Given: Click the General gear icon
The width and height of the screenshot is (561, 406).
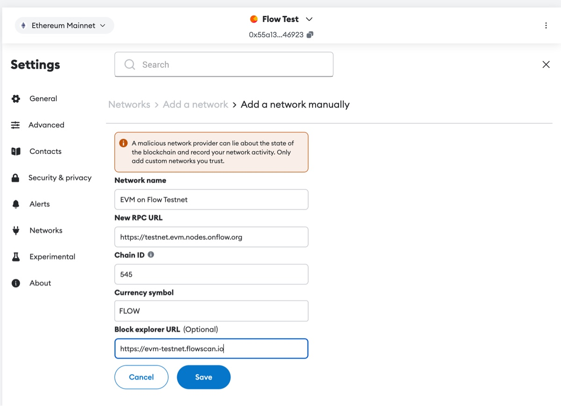Looking at the screenshot, I should tap(16, 99).
